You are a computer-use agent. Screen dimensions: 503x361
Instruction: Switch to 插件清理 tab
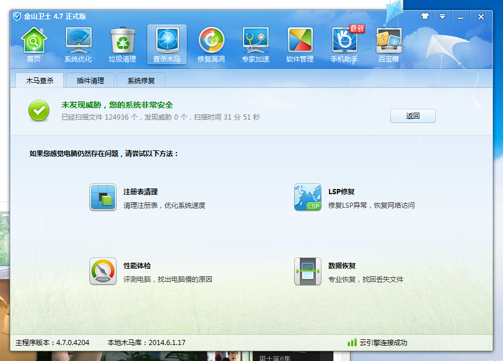point(90,80)
